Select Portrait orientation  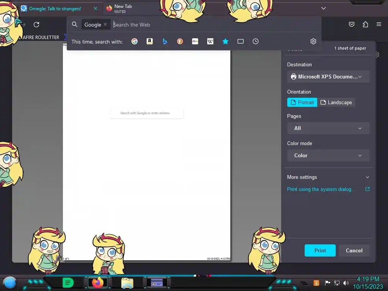click(x=302, y=102)
